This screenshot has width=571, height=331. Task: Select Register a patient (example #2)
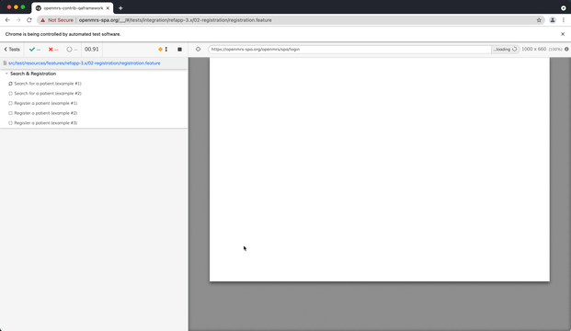[46, 113]
